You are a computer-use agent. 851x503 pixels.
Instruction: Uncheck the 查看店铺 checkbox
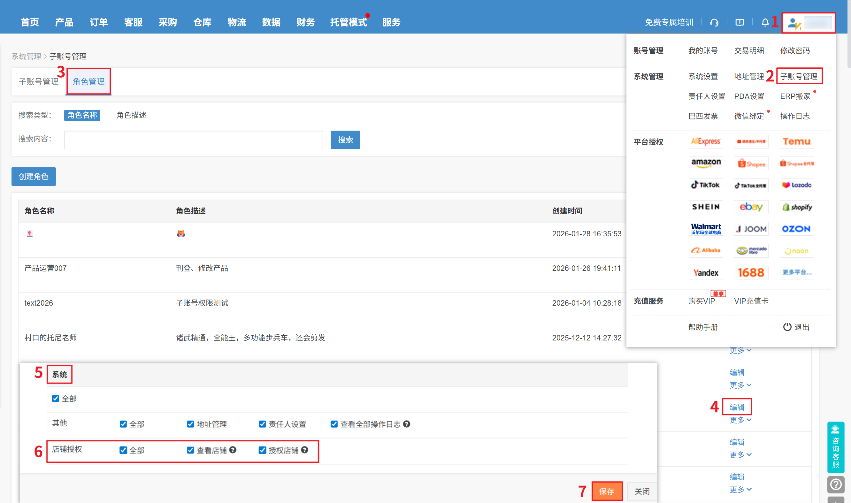(190, 450)
